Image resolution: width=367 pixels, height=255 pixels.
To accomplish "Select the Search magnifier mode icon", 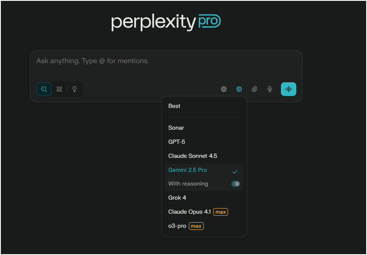I will pos(44,89).
